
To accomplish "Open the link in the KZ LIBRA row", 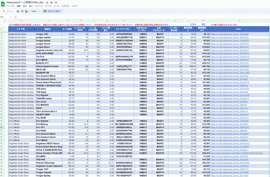I will (x=229, y=156).
